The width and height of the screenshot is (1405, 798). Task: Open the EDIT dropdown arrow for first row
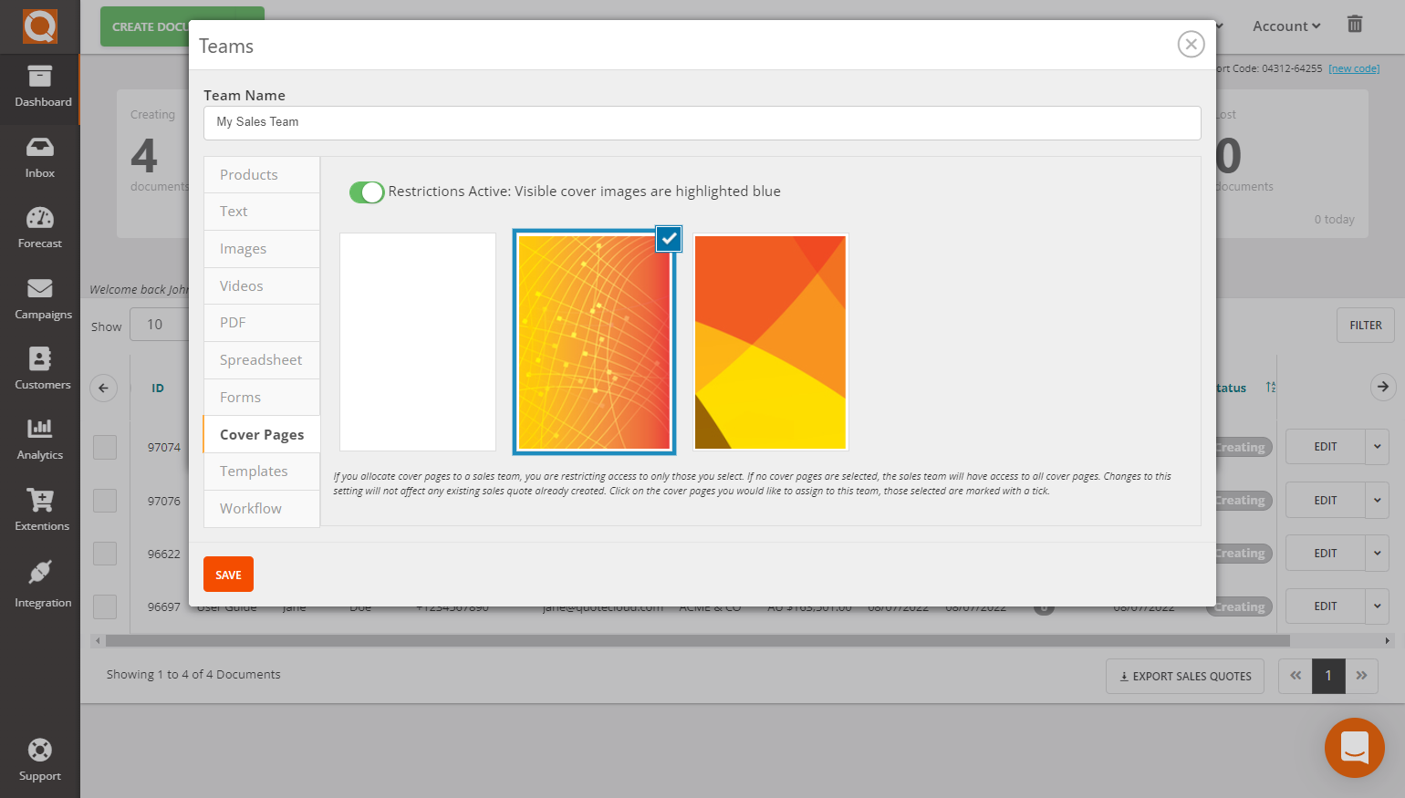click(x=1377, y=447)
